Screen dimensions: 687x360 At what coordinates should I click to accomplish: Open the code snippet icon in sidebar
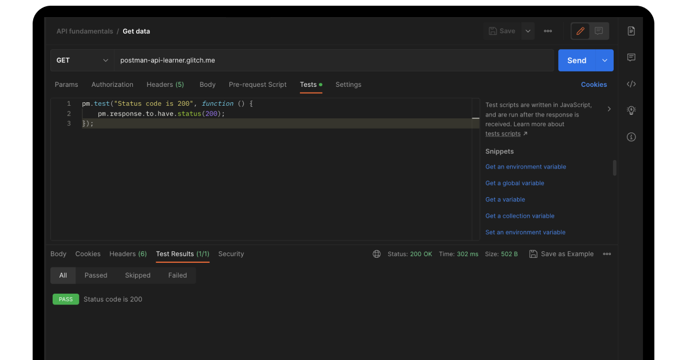(631, 84)
